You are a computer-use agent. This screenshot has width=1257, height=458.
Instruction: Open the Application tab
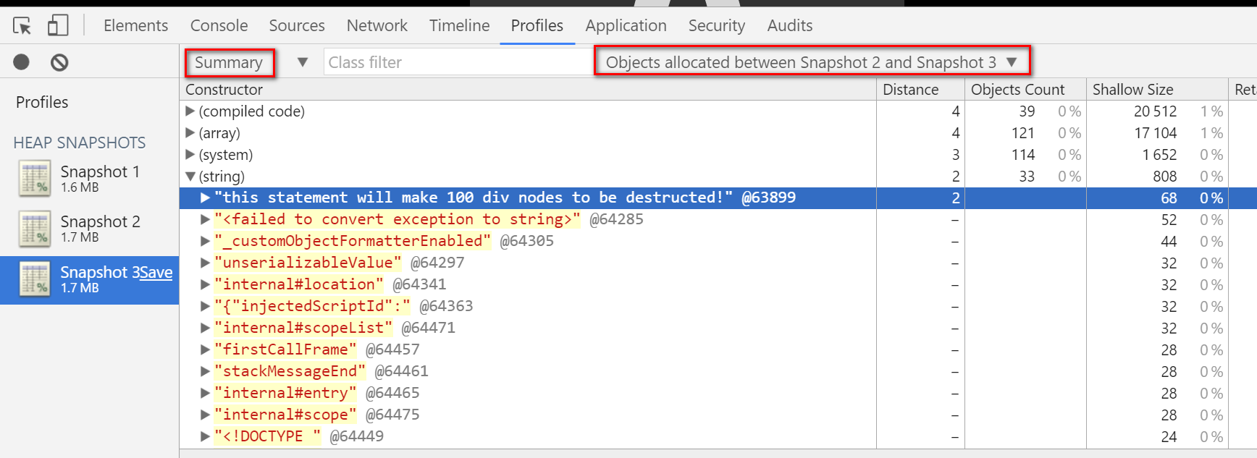click(626, 25)
